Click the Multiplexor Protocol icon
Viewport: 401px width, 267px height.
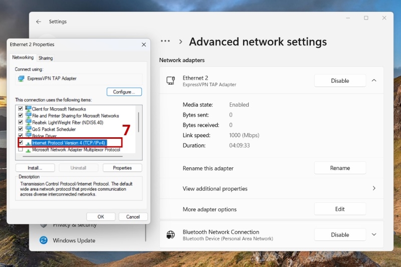[28, 150]
